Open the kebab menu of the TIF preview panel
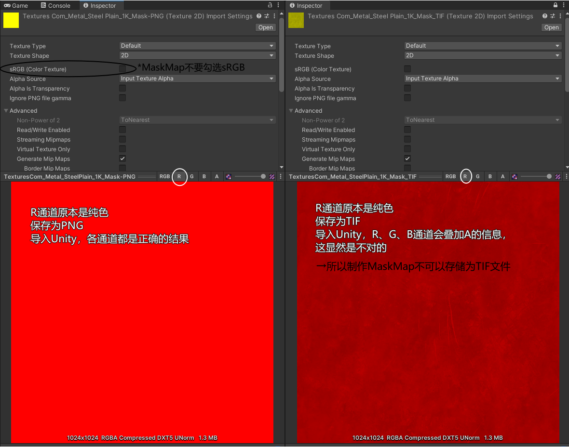Image resolution: width=569 pixels, height=447 pixels. [x=566, y=176]
